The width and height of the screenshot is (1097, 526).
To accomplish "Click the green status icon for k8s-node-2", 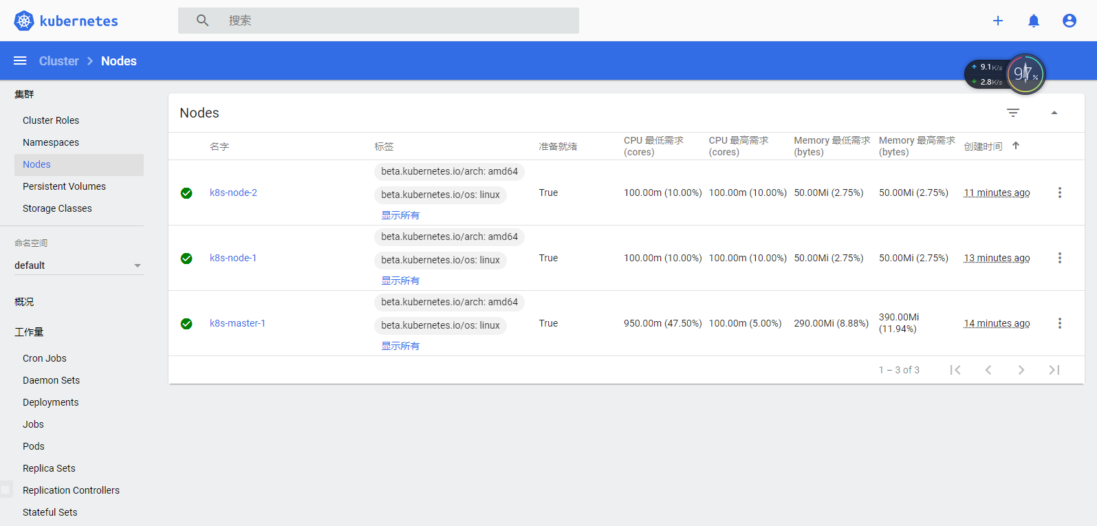I will pyautogui.click(x=186, y=193).
